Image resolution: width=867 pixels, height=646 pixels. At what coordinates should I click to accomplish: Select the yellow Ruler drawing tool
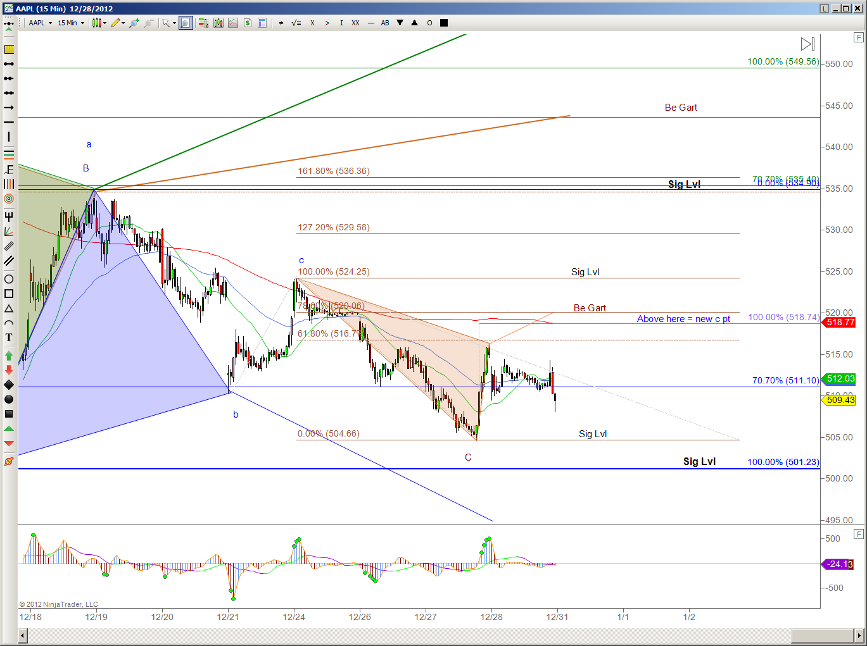click(9, 49)
